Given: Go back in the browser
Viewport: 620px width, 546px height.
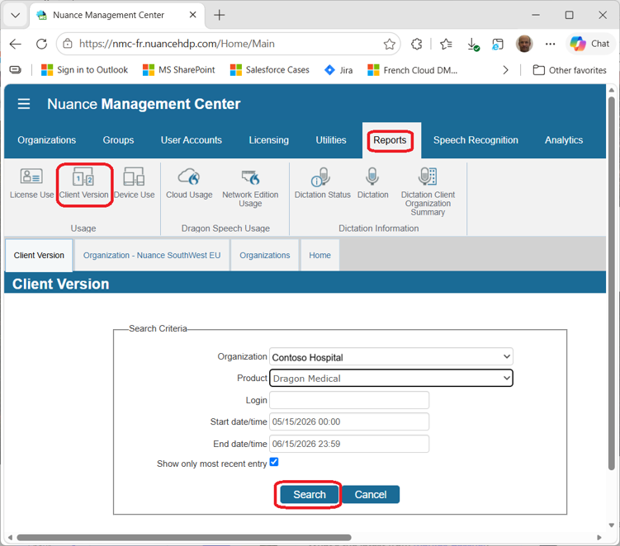Looking at the screenshot, I should pyautogui.click(x=16, y=44).
